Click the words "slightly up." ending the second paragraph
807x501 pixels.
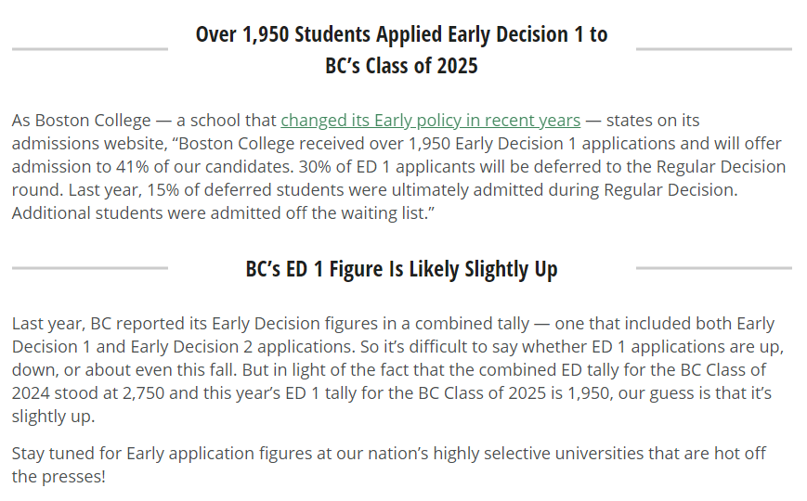point(54,417)
